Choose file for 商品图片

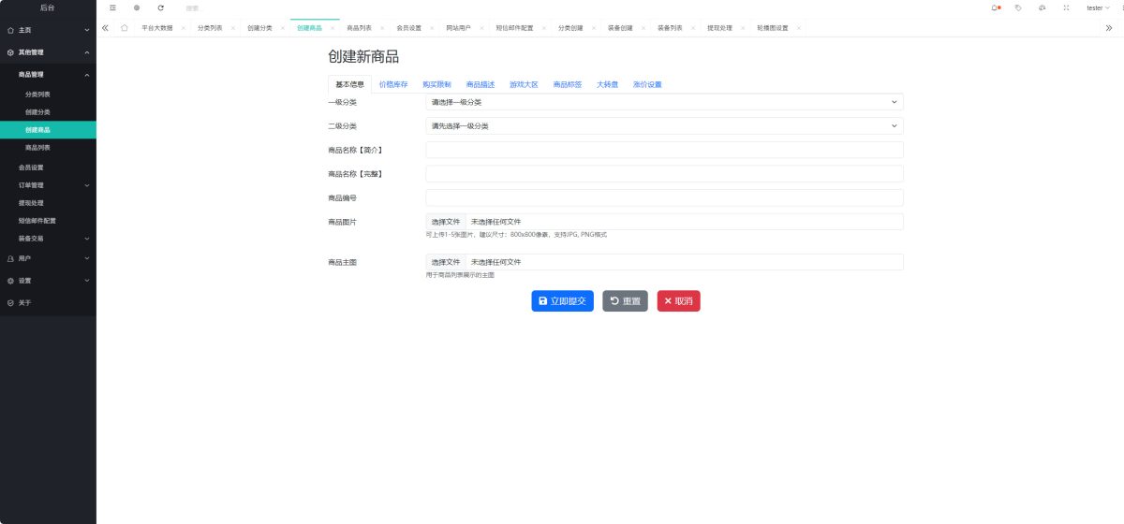click(446, 222)
